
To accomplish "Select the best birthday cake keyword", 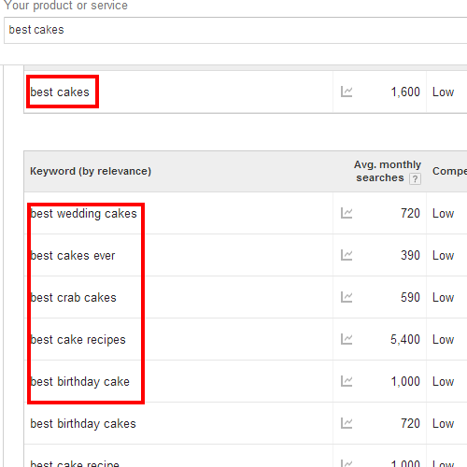I will click(x=79, y=382).
